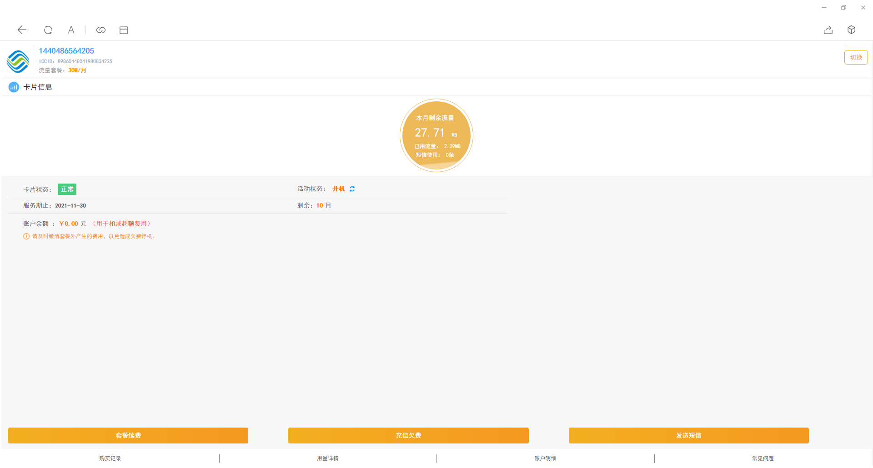Click the 发送短信 send SMS button

(x=688, y=435)
